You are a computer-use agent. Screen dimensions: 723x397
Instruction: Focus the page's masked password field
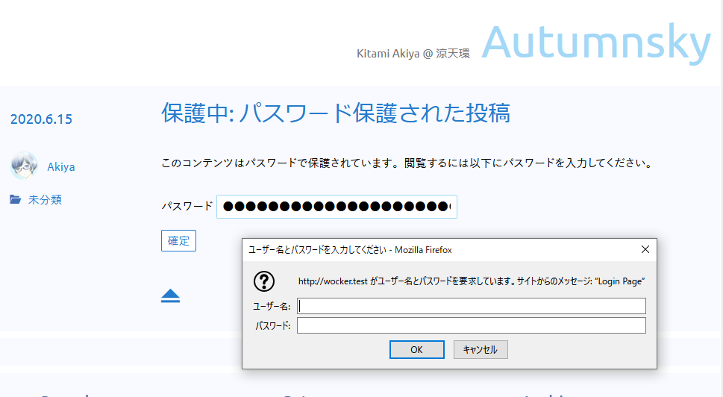click(x=337, y=207)
